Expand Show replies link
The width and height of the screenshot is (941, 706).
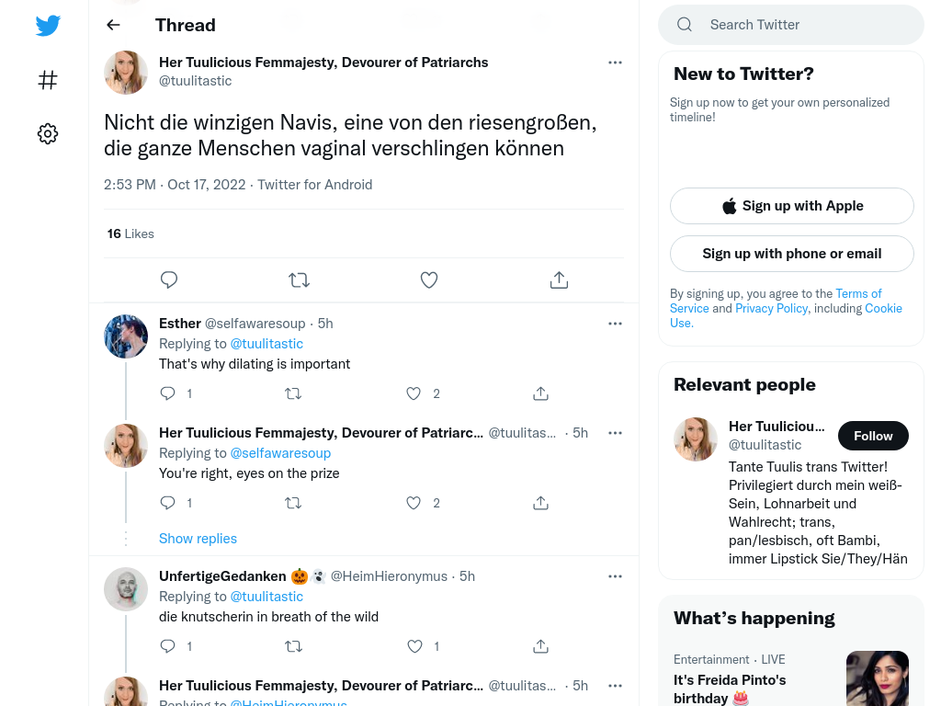[198, 539]
